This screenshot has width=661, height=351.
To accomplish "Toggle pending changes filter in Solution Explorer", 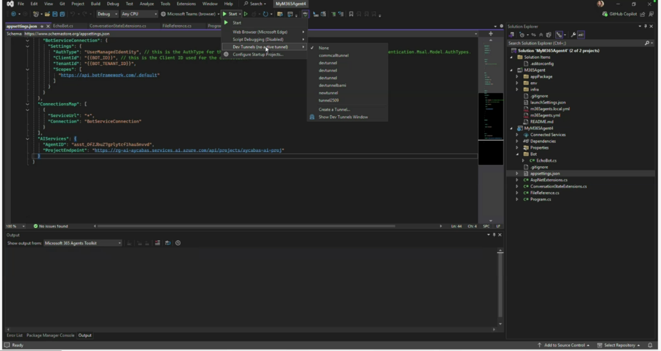I will pos(522,35).
